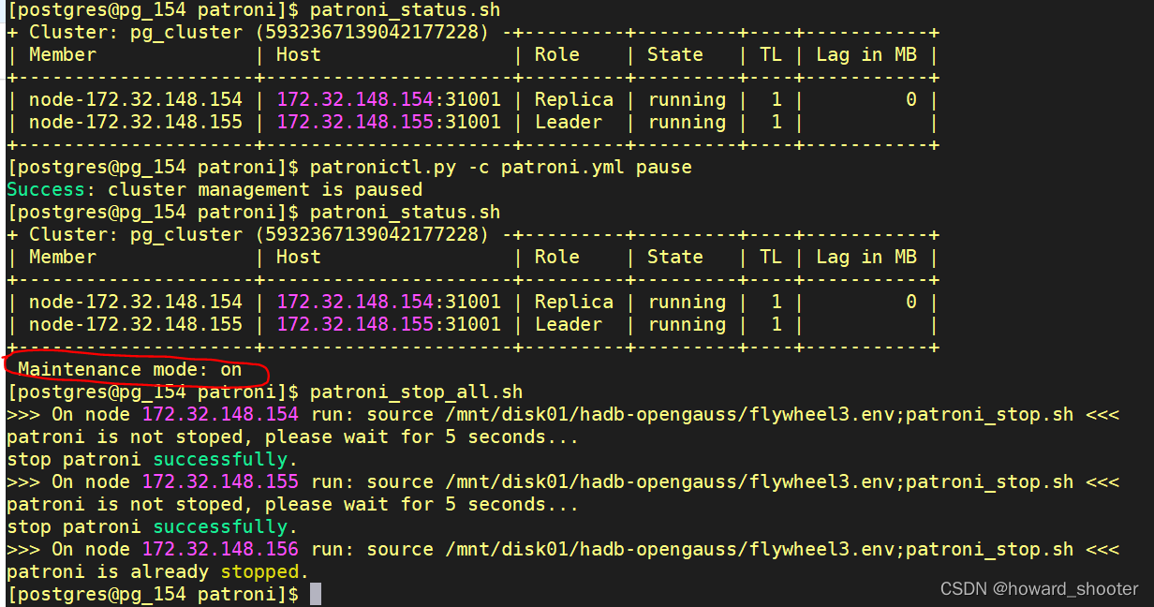Click 'cluster management is paused' message
Image resolution: width=1154 pixels, height=607 pixels.
(263, 190)
